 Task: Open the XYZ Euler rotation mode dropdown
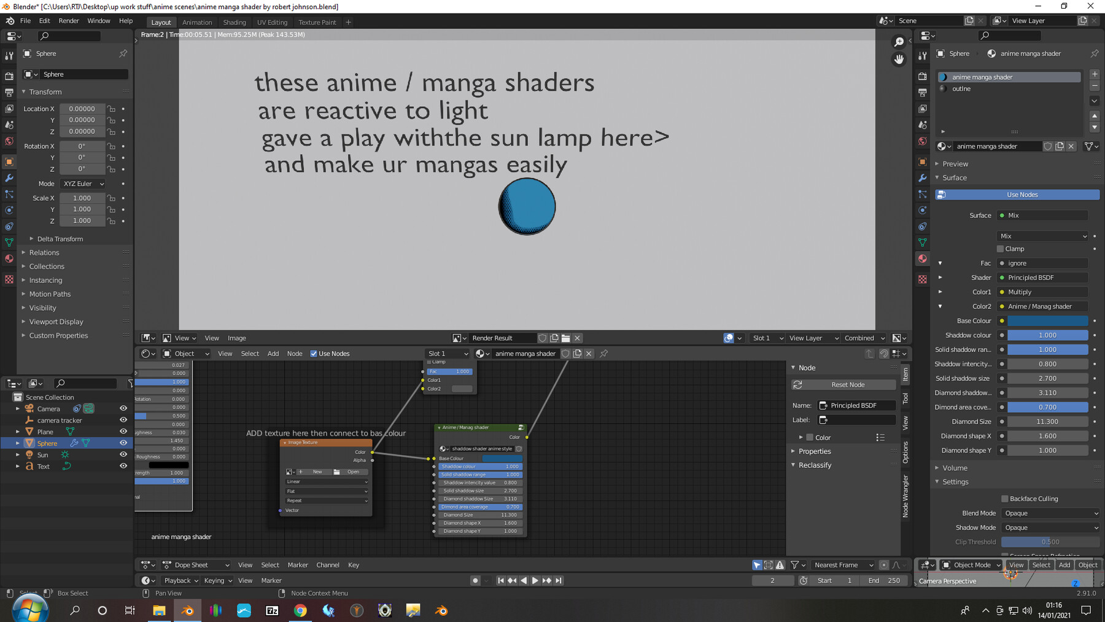tap(83, 184)
